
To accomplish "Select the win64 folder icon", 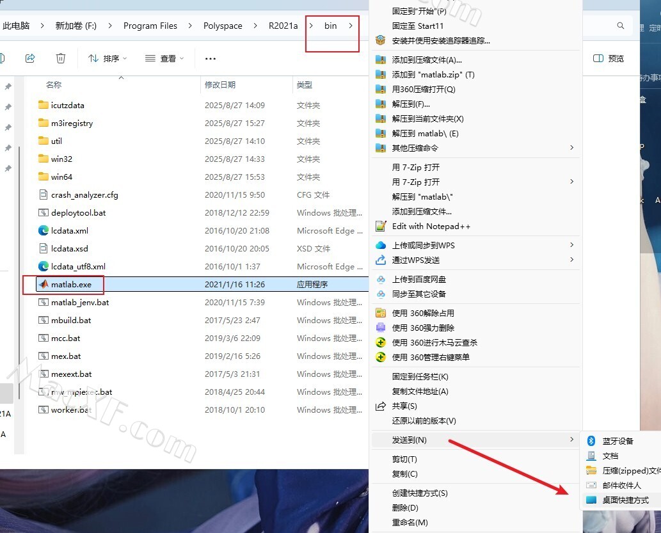I will coord(43,177).
